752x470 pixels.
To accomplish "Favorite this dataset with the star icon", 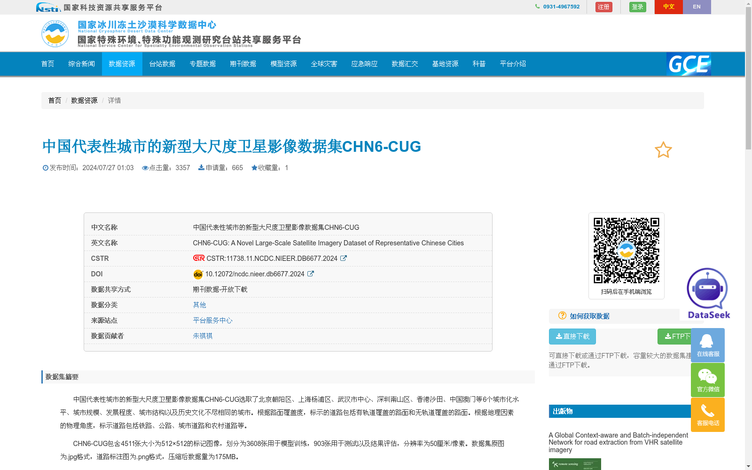I will click(x=663, y=150).
